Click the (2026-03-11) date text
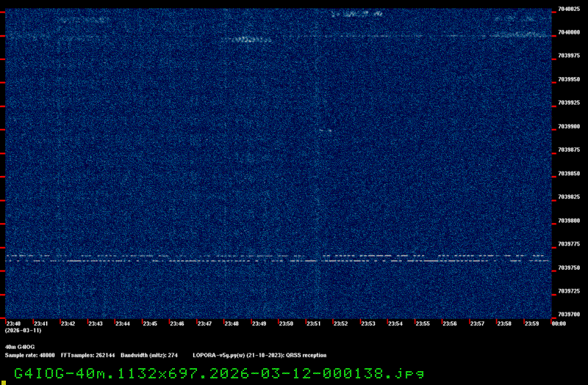The width and height of the screenshot is (588, 385). 24,331
